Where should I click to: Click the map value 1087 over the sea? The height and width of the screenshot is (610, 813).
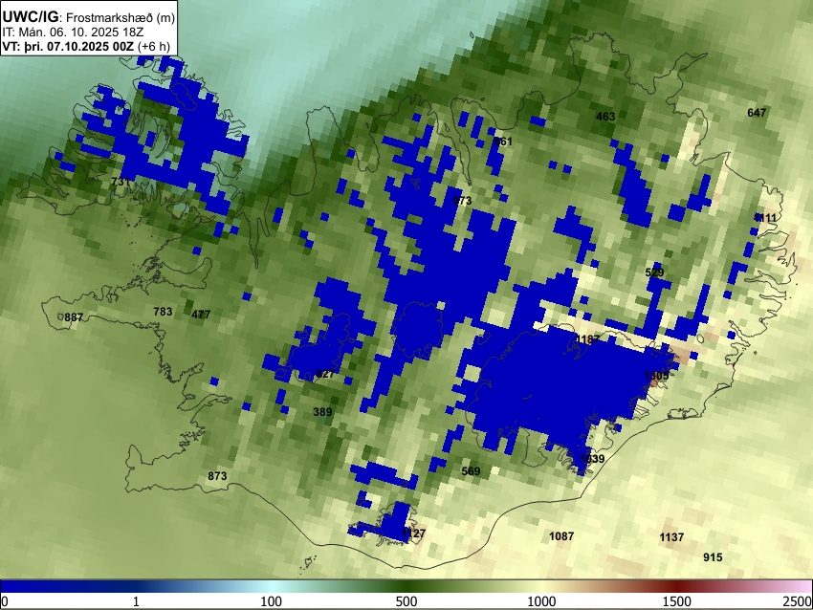click(561, 535)
